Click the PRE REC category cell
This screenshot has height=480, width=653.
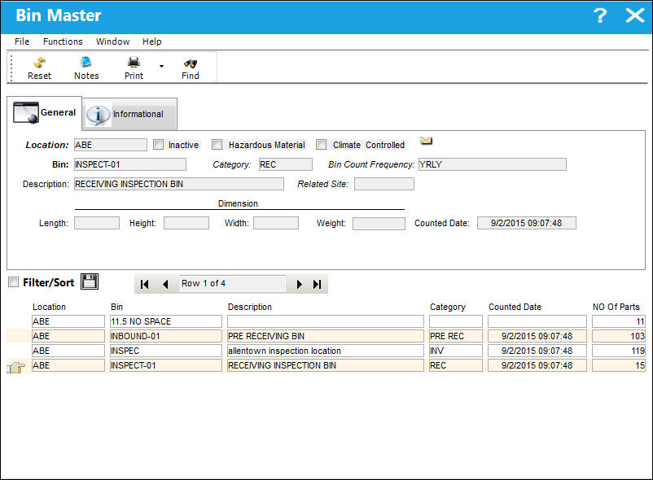point(456,336)
